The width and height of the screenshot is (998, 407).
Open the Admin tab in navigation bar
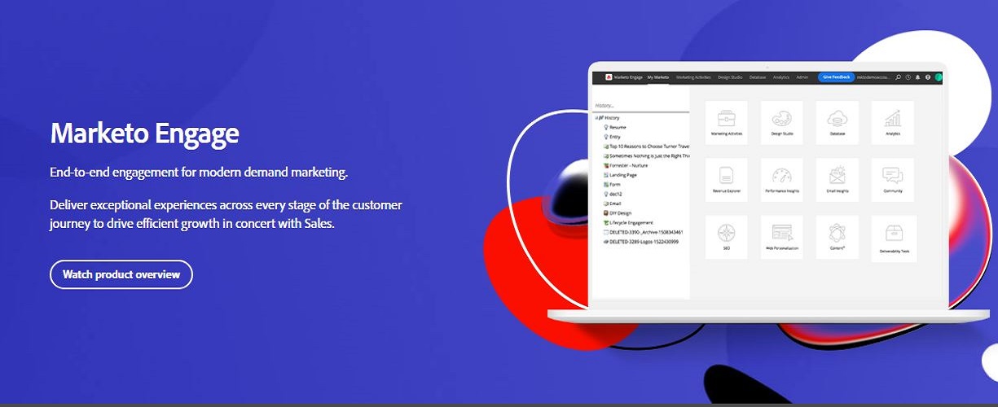tap(802, 77)
